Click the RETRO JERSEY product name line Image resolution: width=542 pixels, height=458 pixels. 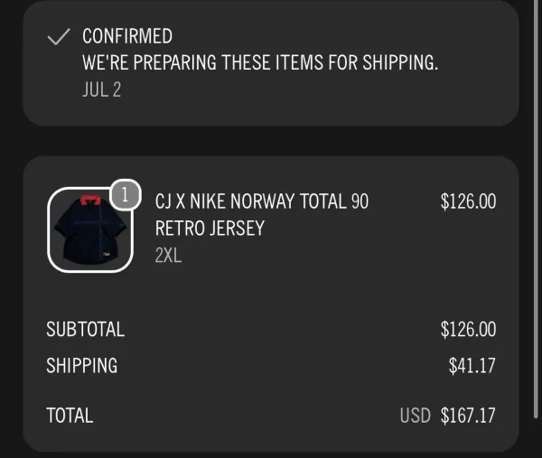(x=210, y=229)
